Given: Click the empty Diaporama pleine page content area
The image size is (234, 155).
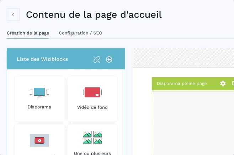Looking at the screenshot, I should [x=193, y=123].
